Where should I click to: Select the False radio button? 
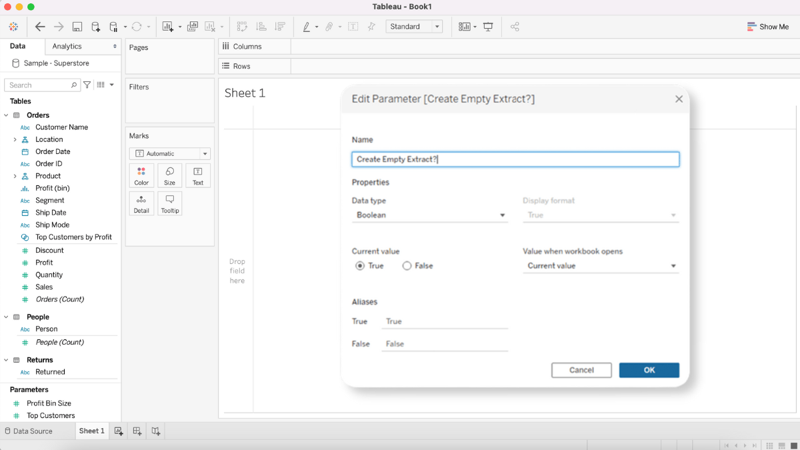tap(407, 266)
